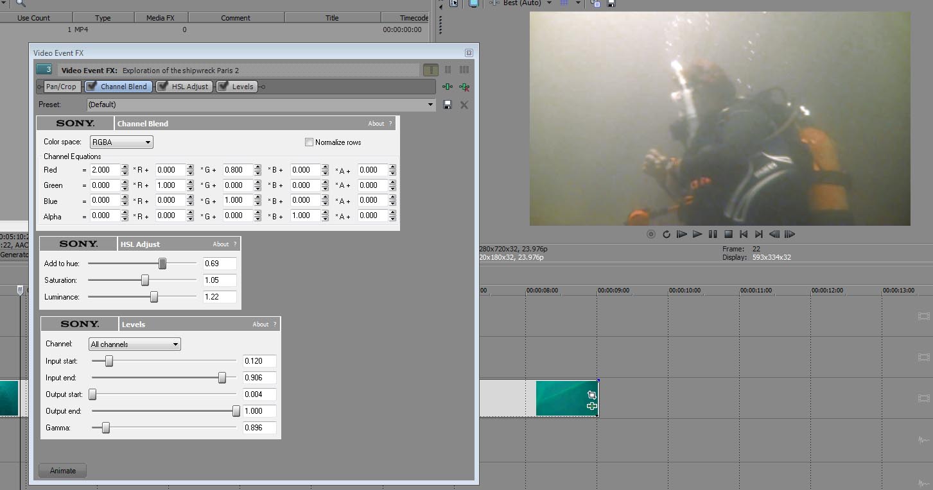933x490 pixels.
Task: Click the Remove Selected Plug-In icon
Action: [x=464, y=87]
